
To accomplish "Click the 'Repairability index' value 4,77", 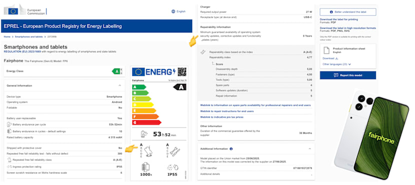I will pos(309,57).
